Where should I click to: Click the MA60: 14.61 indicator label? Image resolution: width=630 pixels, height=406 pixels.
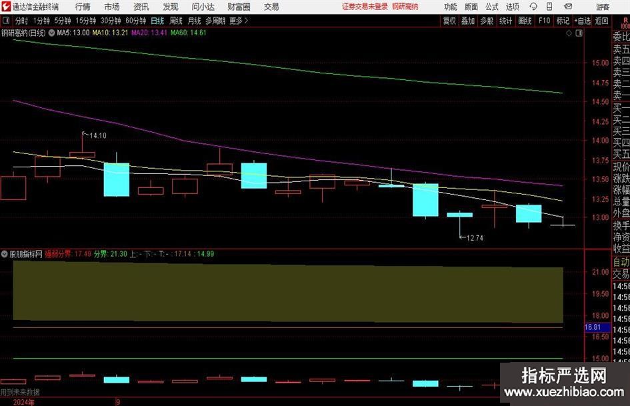click(188, 33)
